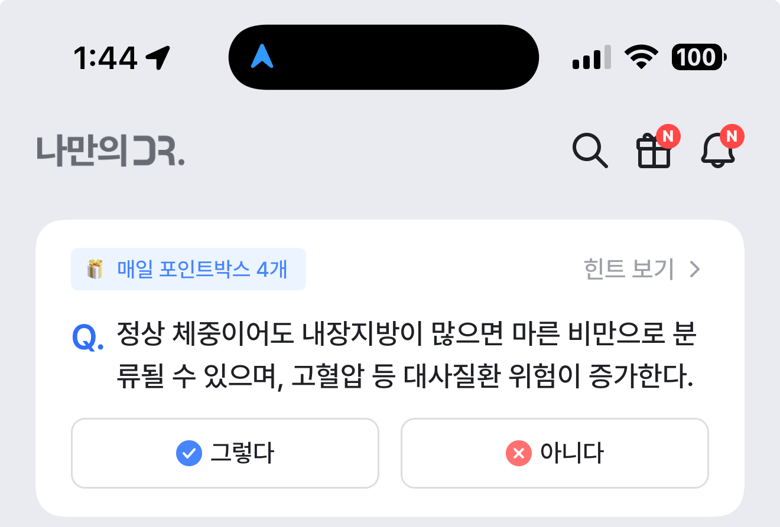
Task: Tap the blue navigation arrow in Dynamic Island
Action: (262, 57)
